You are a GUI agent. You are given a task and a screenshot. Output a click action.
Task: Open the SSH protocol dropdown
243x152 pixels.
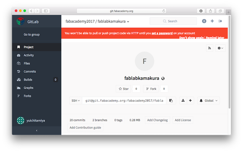[76, 101]
